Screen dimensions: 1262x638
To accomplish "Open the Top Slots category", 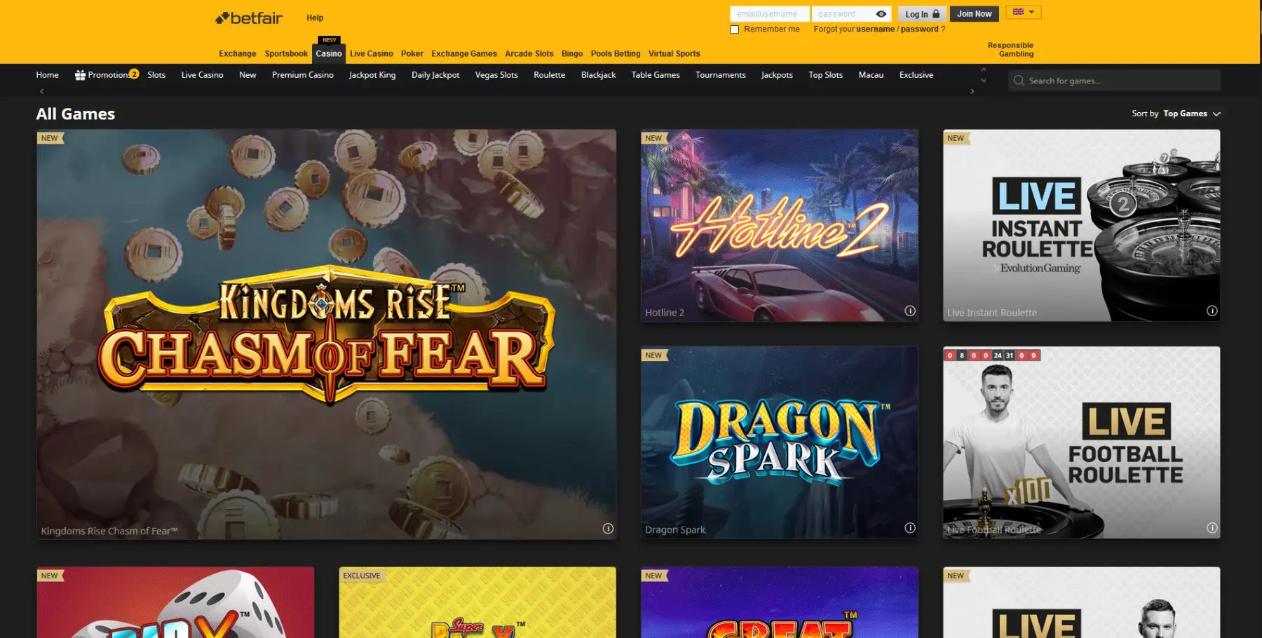I will point(826,75).
